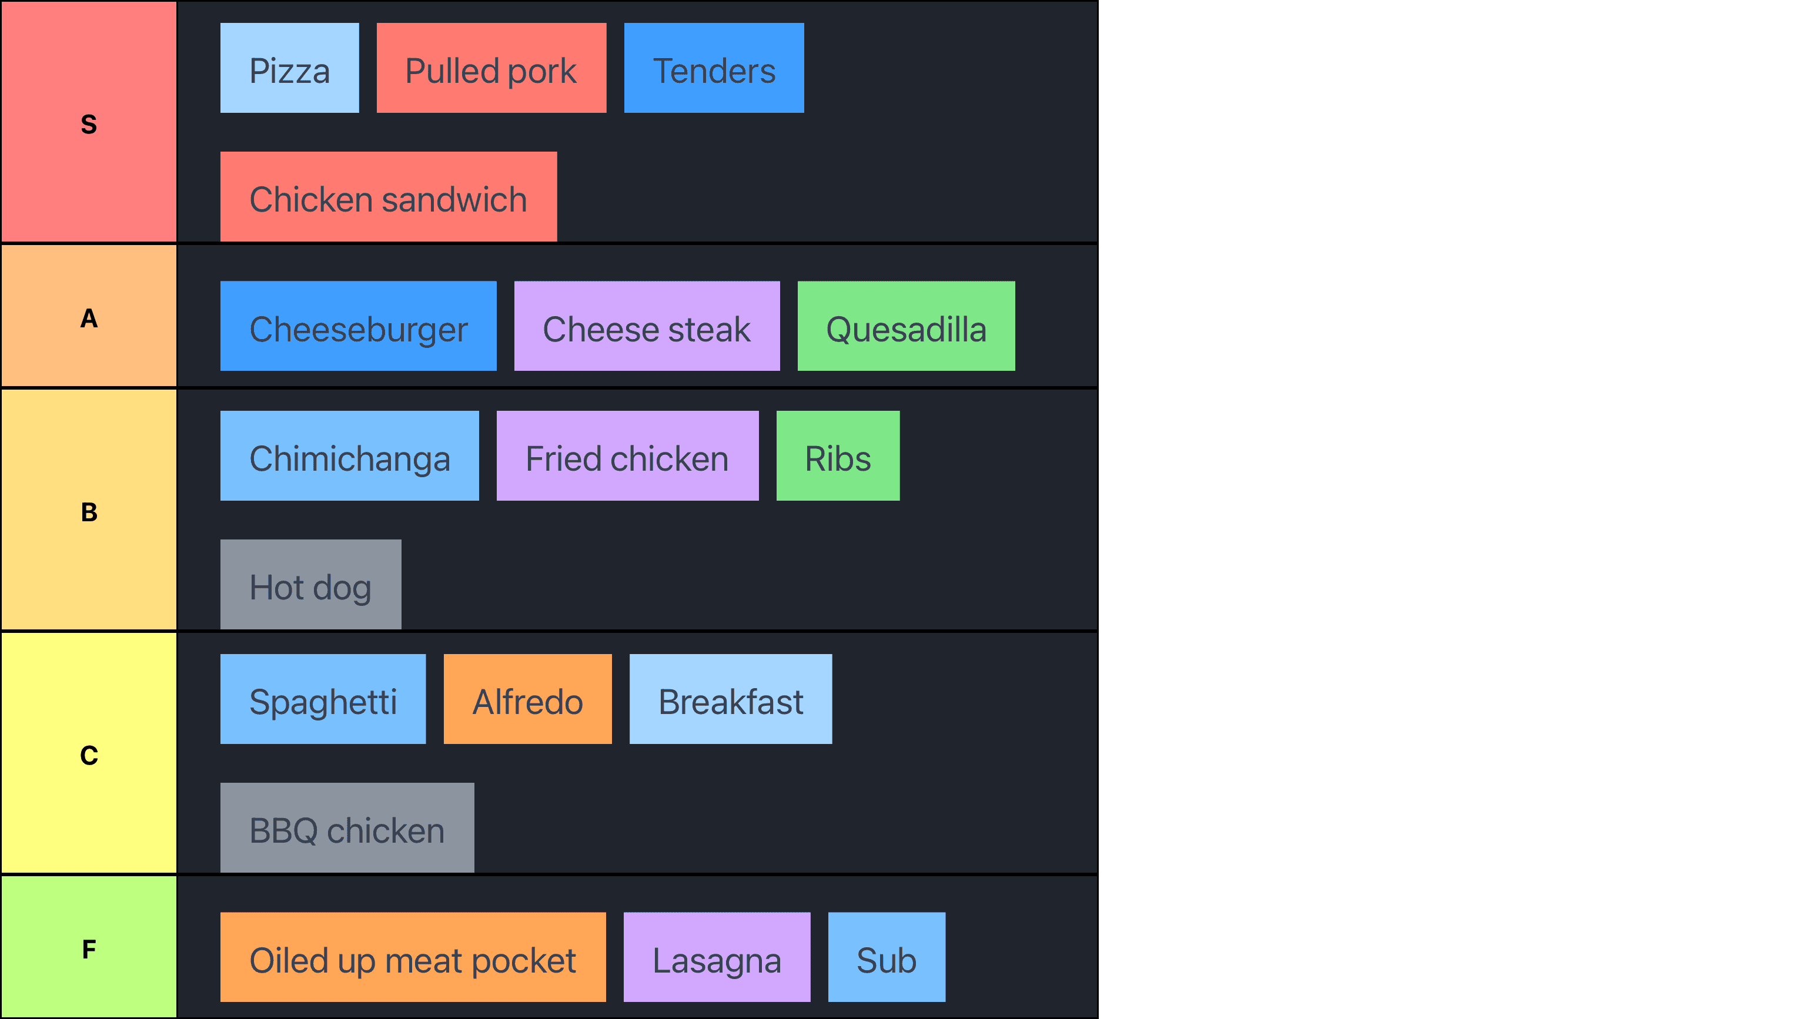1806x1019 pixels.
Task: Click the gray Hot dog tile
Action: pyautogui.click(x=310, y=584)
